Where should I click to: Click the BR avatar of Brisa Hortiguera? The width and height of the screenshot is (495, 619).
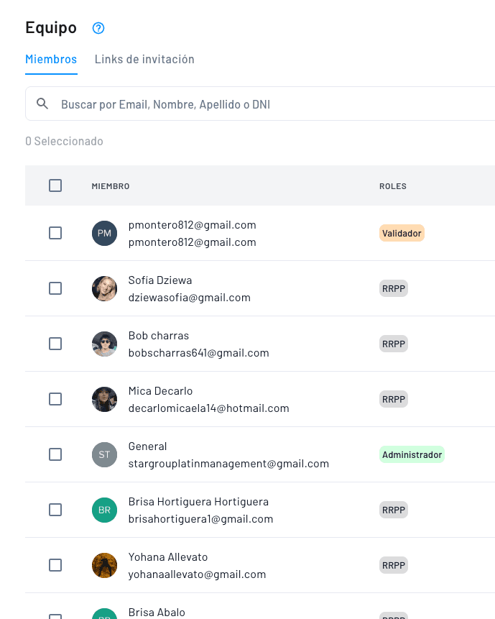coord(104,510)
